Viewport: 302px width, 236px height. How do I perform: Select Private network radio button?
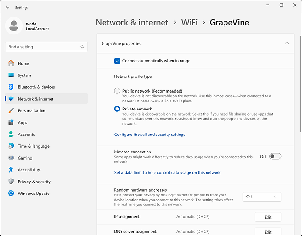[x=117, y=109]
